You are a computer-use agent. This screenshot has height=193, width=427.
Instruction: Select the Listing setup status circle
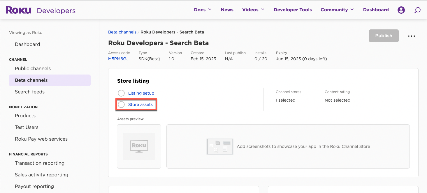121,93
